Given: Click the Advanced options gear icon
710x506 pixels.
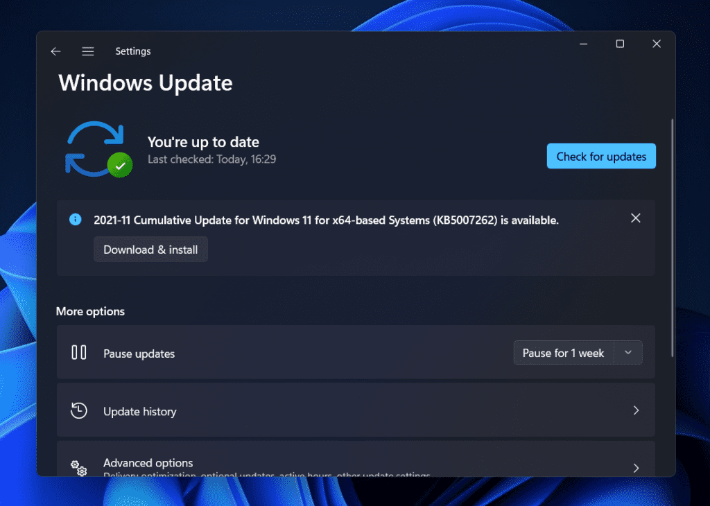Looking at the screenshot, I should pyautogui.click(x=78, y=468).
